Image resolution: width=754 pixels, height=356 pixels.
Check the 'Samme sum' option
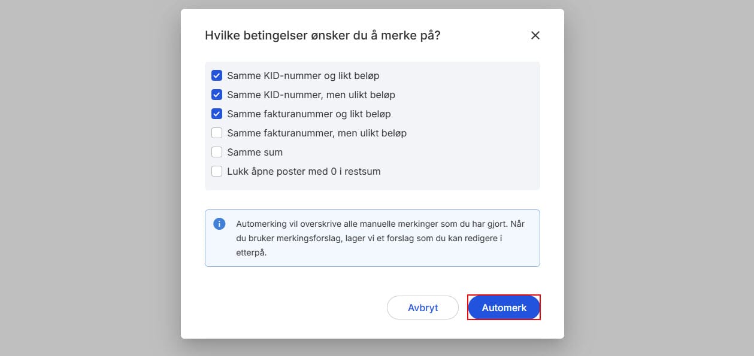click(x=217, y=152)
